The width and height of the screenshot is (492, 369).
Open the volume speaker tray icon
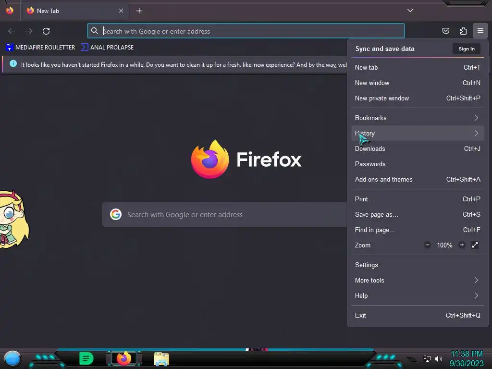438,358
